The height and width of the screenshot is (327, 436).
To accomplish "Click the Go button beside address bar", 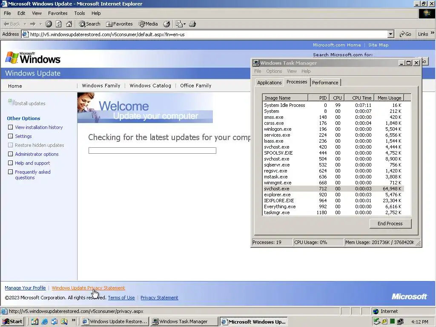I will coord(405,34).
